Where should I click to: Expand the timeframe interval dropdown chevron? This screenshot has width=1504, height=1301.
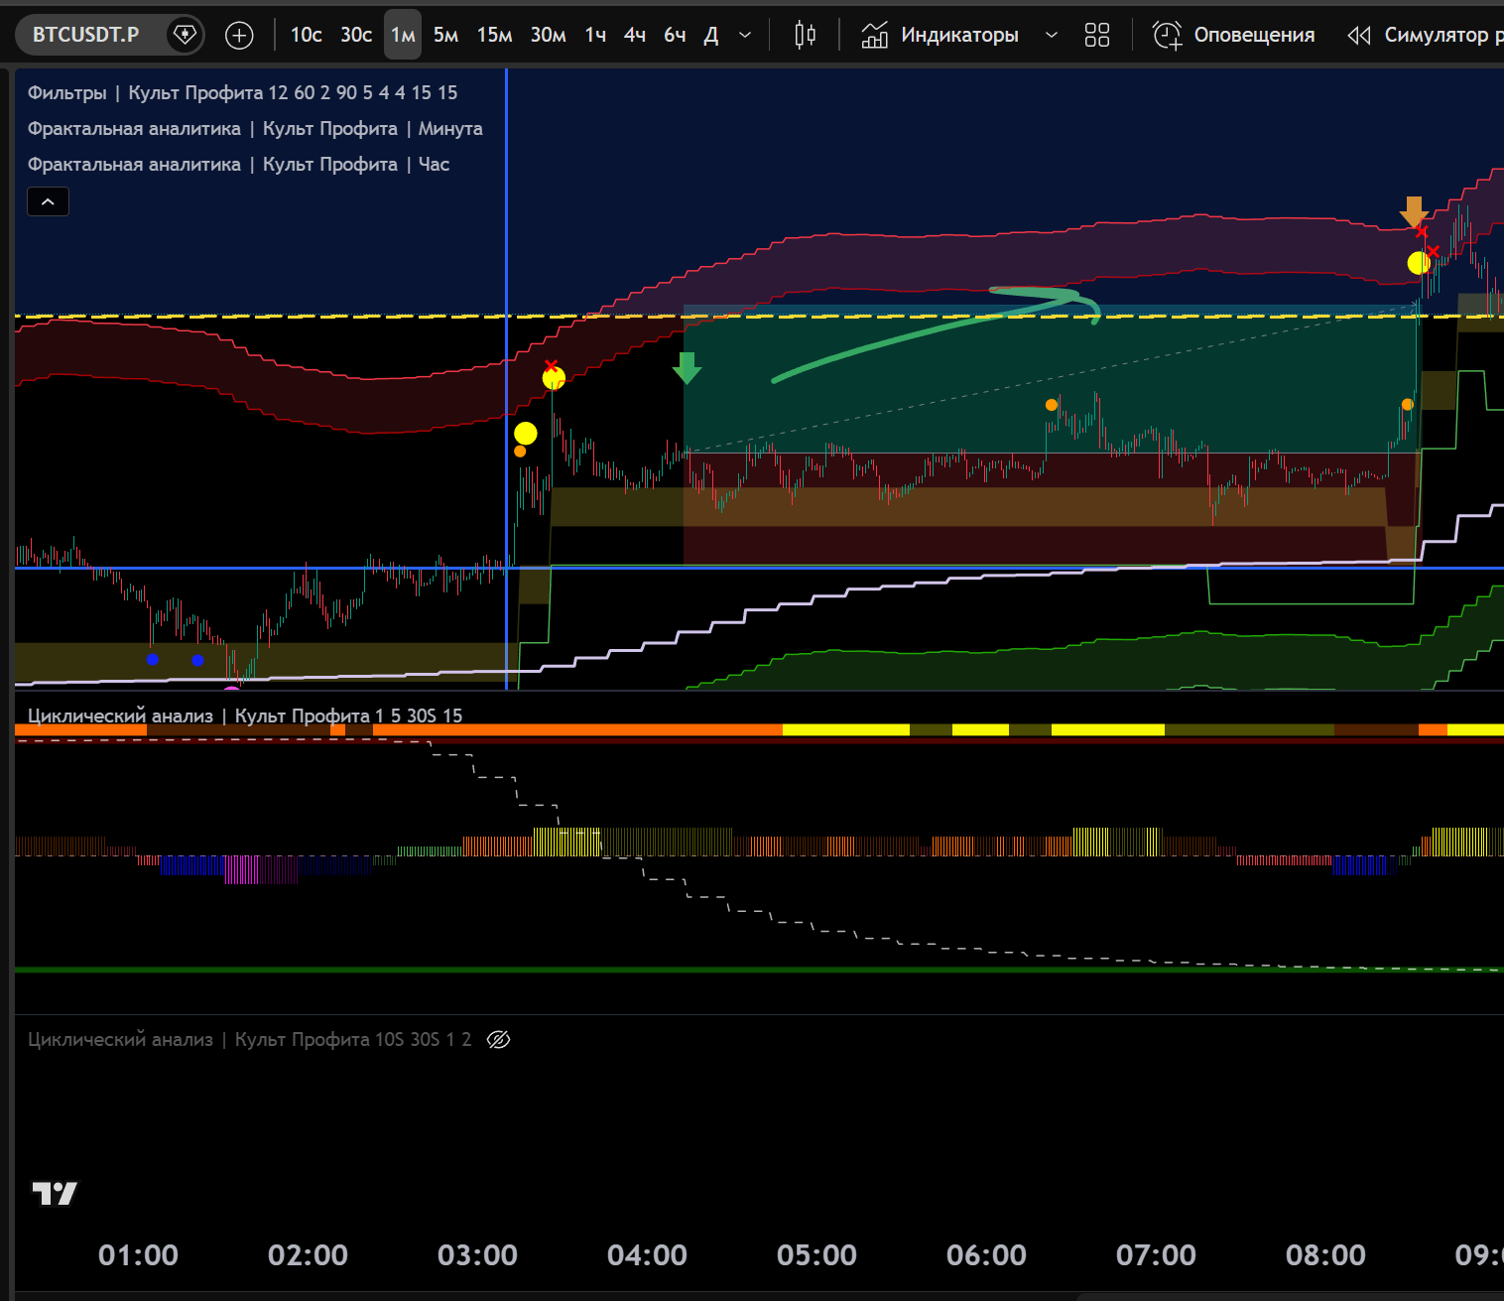tap(745, 36)
